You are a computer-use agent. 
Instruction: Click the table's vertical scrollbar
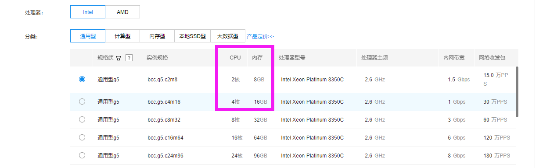pyautogui.click(x=517, y=92)
